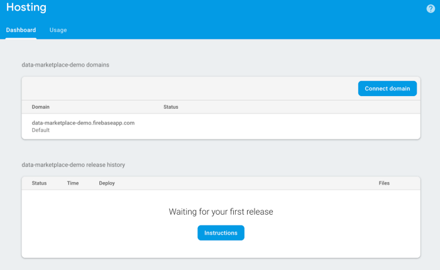Switch to the Dashboard tab

[x=21, y=30]
